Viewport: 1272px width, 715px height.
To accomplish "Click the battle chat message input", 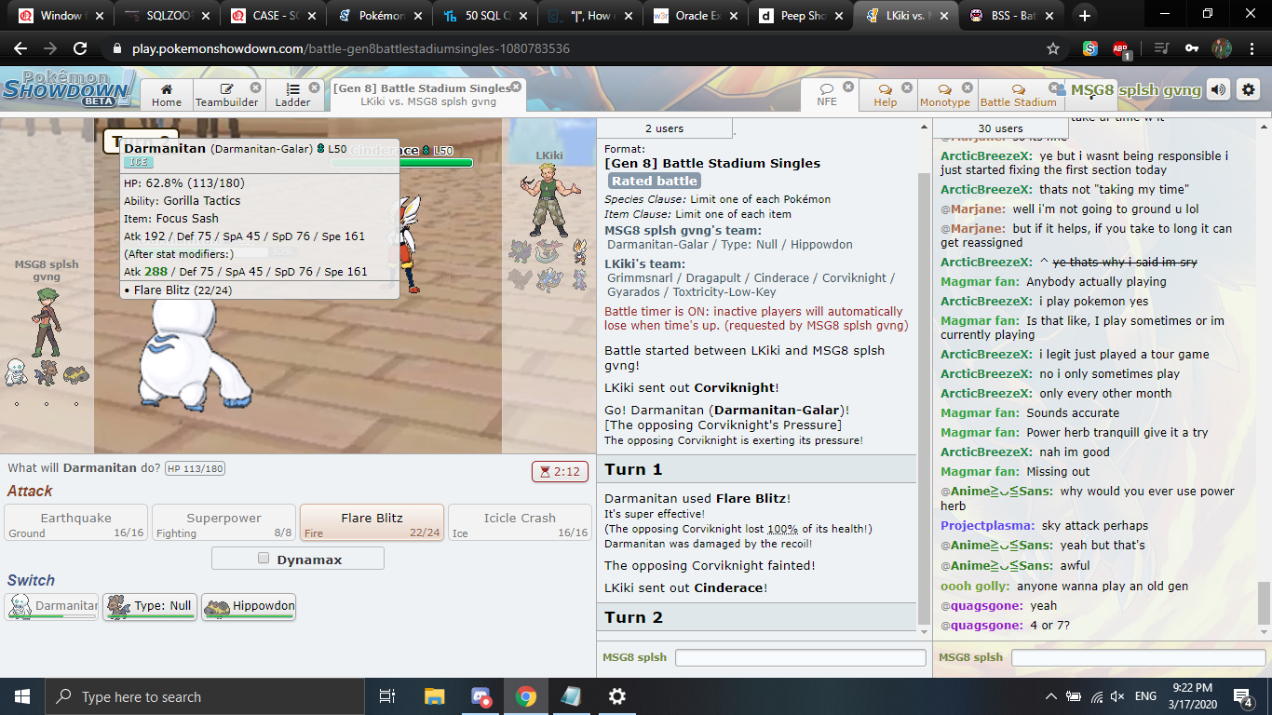I will coord(799,657).
